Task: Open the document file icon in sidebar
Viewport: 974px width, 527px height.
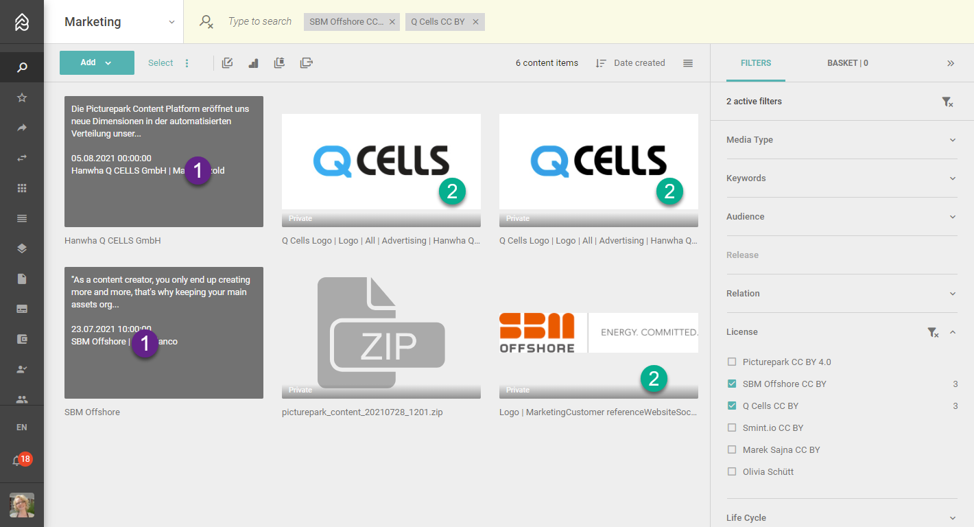Action: point(22,279)
